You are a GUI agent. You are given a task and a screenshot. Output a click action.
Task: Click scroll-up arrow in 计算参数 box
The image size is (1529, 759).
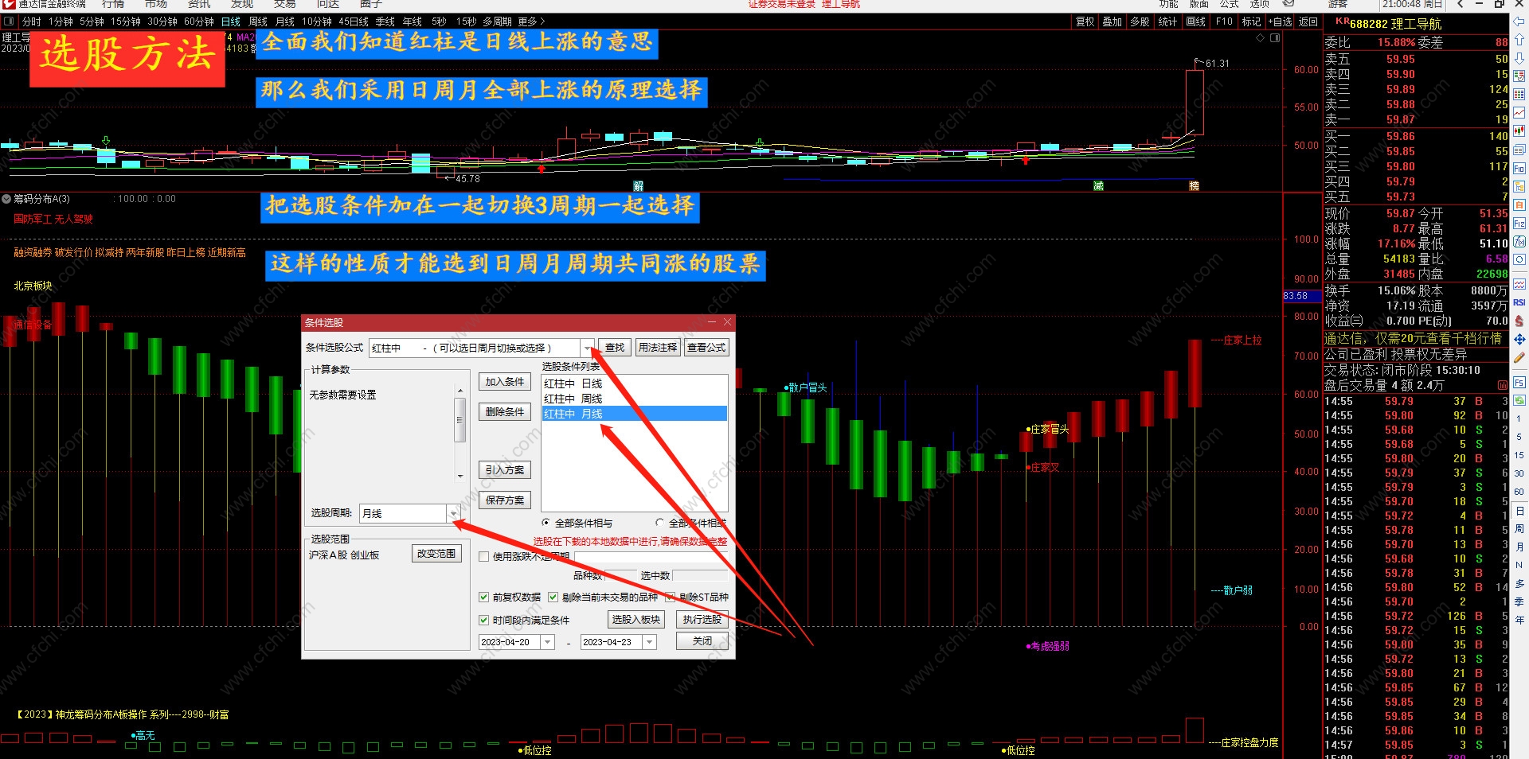click(459, 390)
